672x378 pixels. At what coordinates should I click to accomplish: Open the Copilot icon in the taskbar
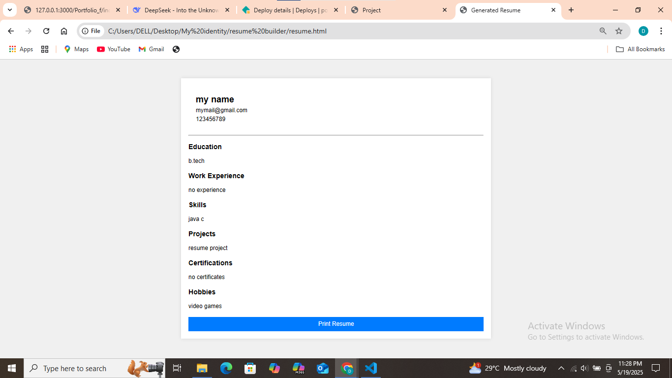click(274, 368)
